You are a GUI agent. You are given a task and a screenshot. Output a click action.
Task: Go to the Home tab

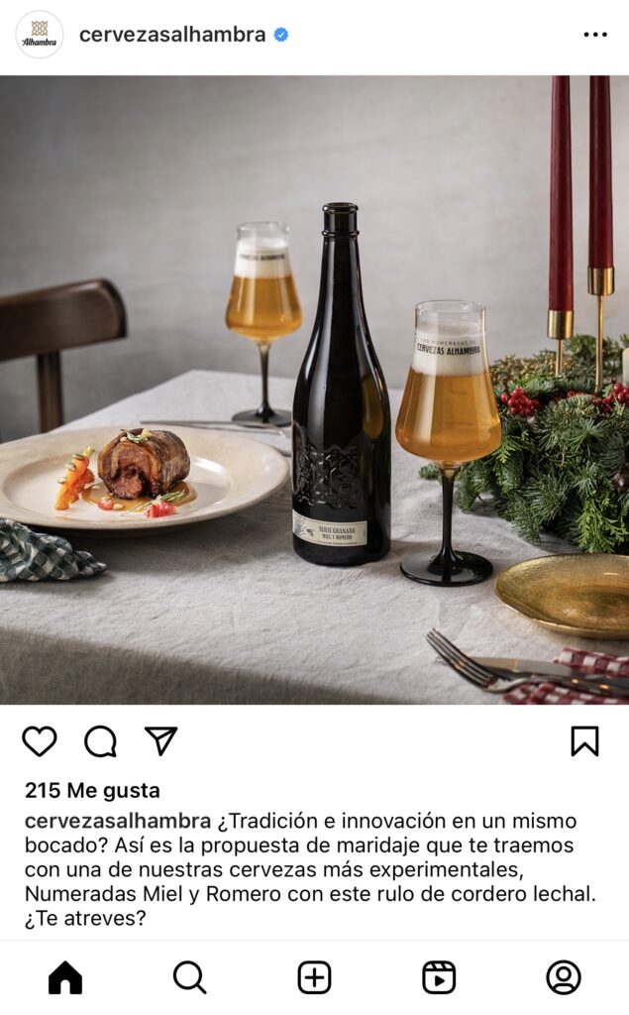pyautogui.click(x=65, y=976)
